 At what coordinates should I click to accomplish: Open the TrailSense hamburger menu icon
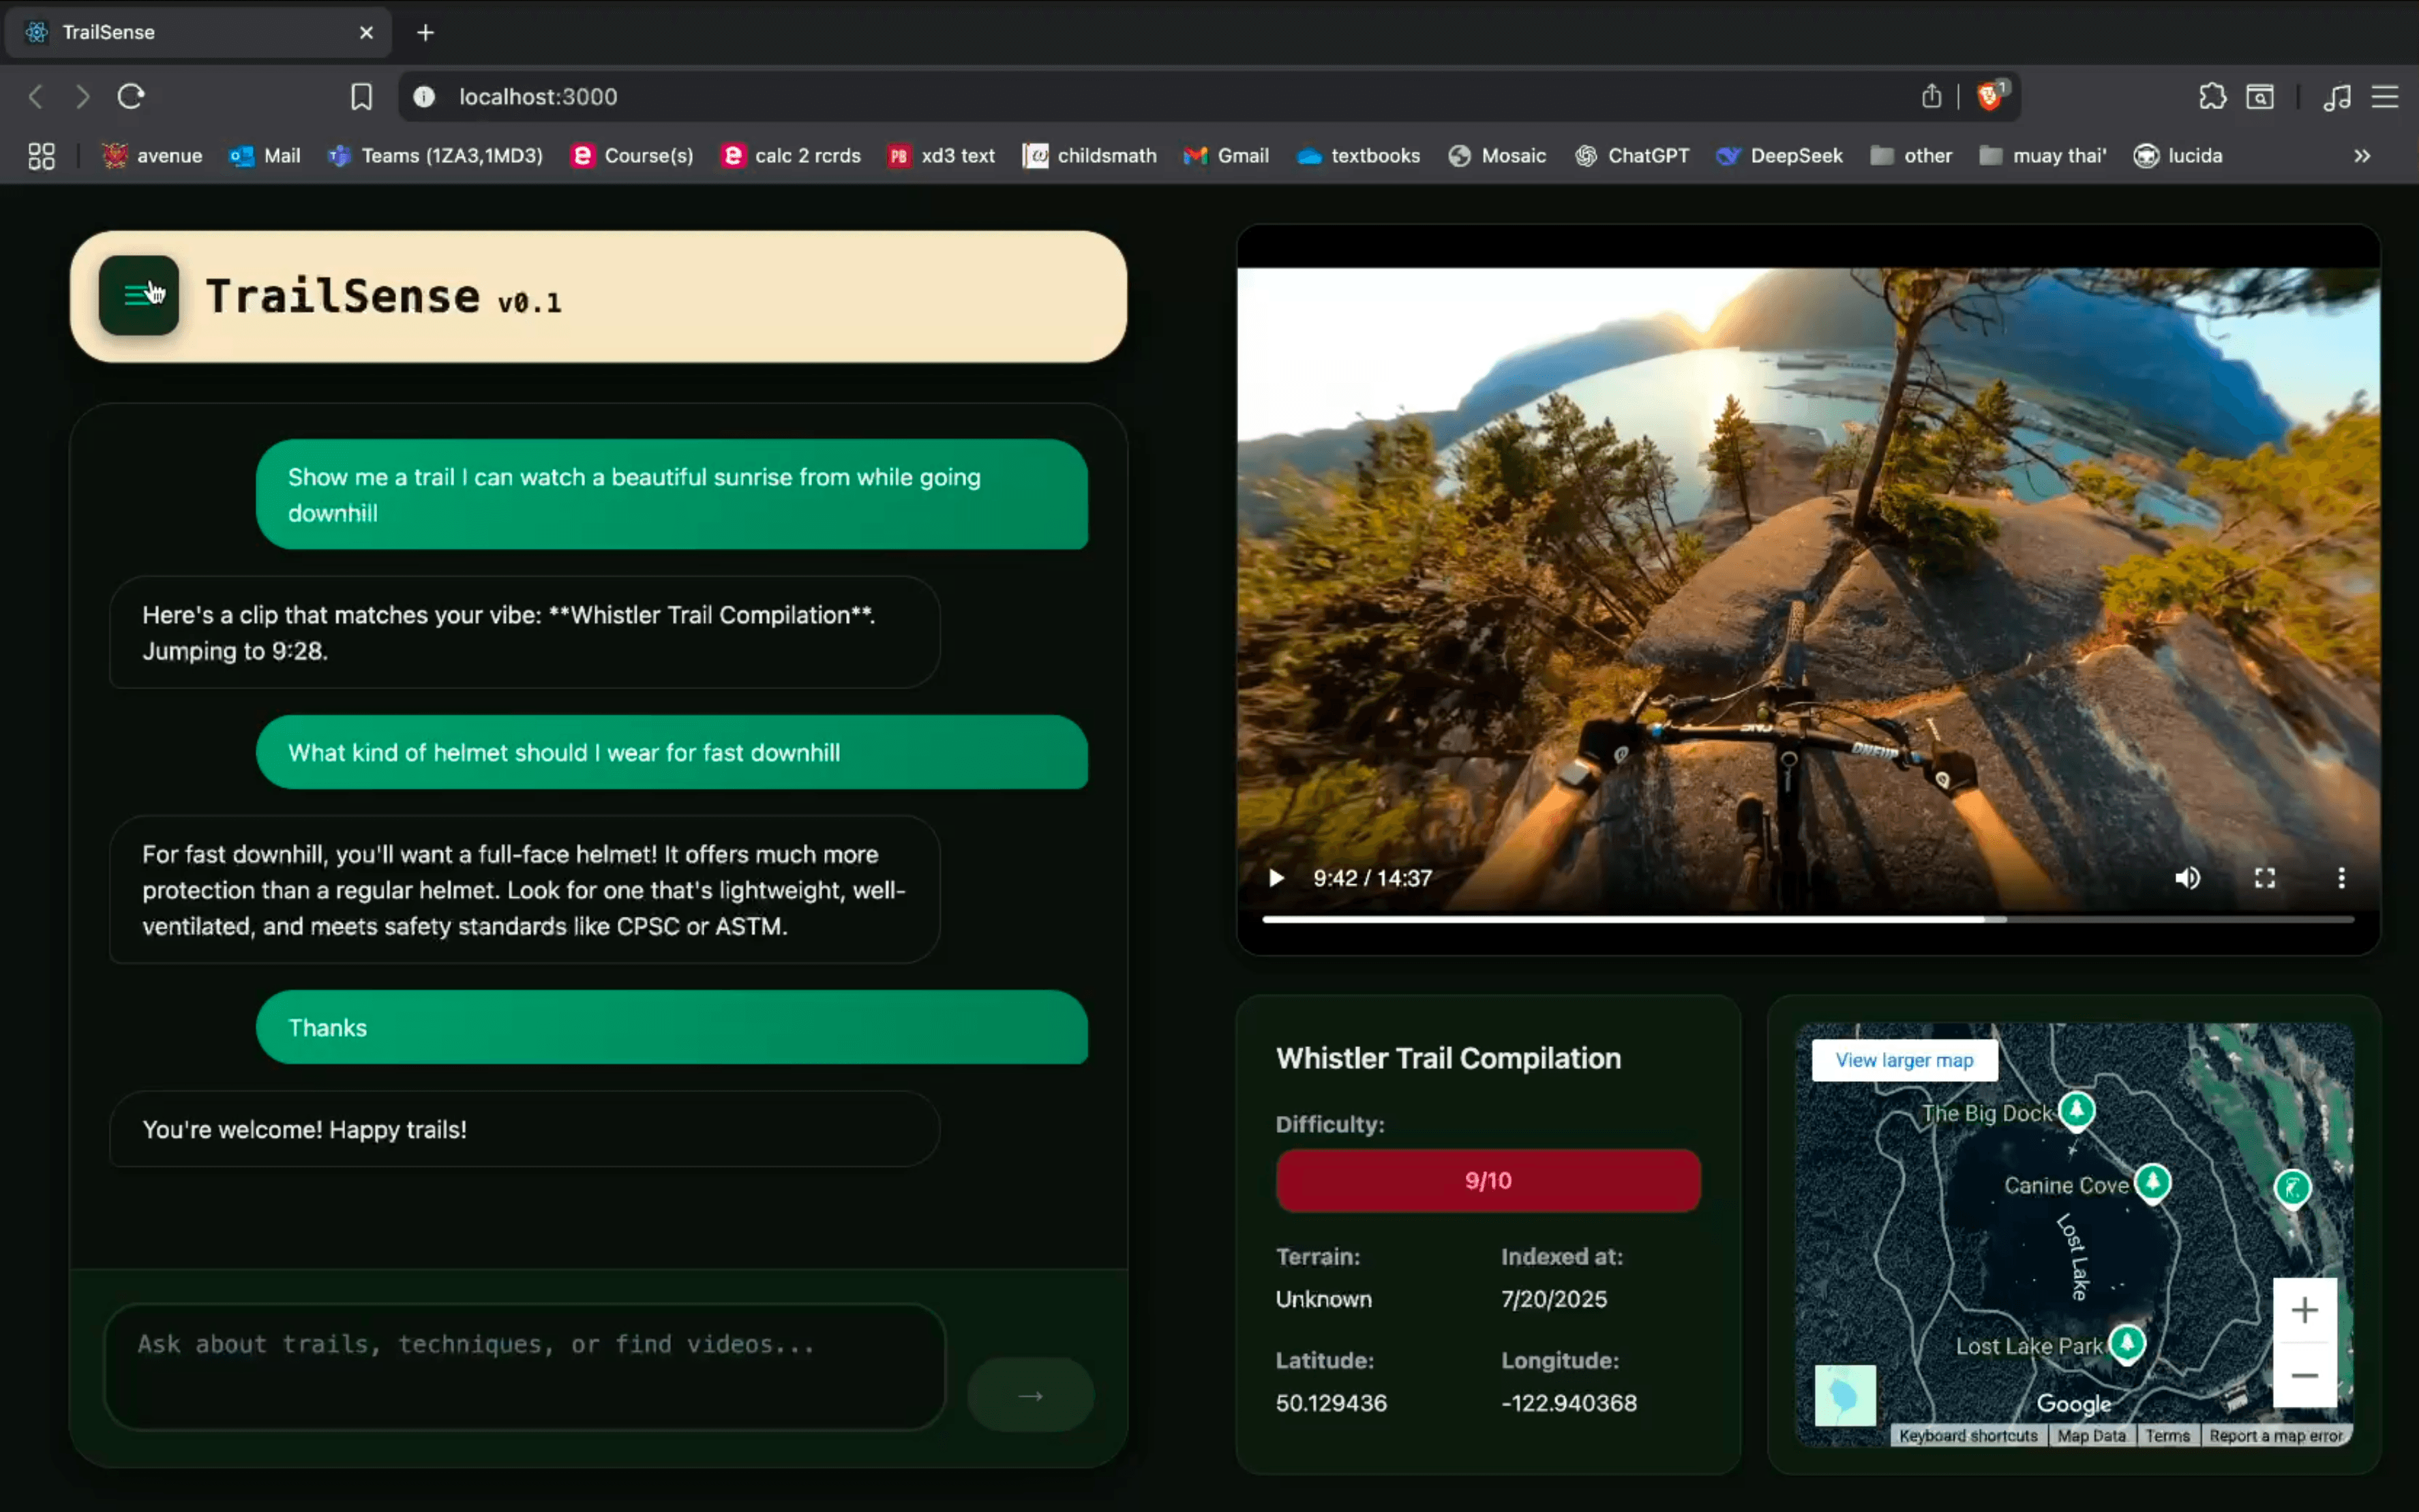coord(139,294)
